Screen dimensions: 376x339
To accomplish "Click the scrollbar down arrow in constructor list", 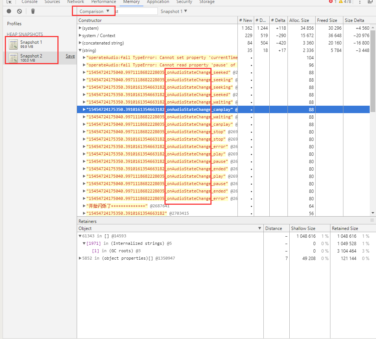I will pos(373,213).
